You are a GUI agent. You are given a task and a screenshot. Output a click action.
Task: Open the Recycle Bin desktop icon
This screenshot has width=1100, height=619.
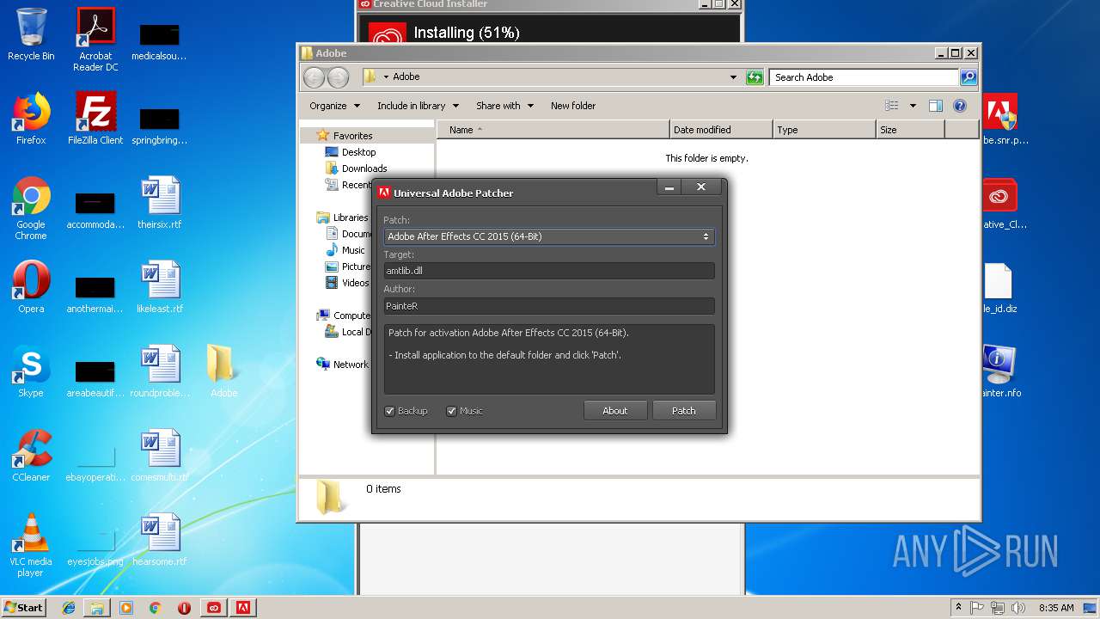pyautogui.click(x=31, y=34)
